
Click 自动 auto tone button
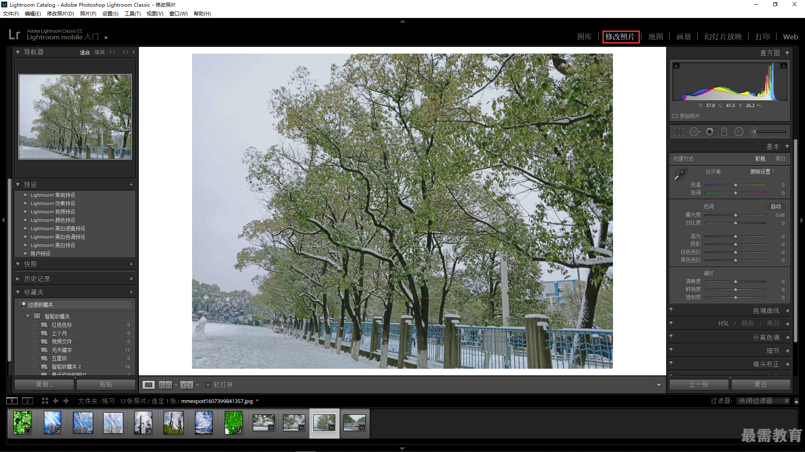tap(776, 206)
